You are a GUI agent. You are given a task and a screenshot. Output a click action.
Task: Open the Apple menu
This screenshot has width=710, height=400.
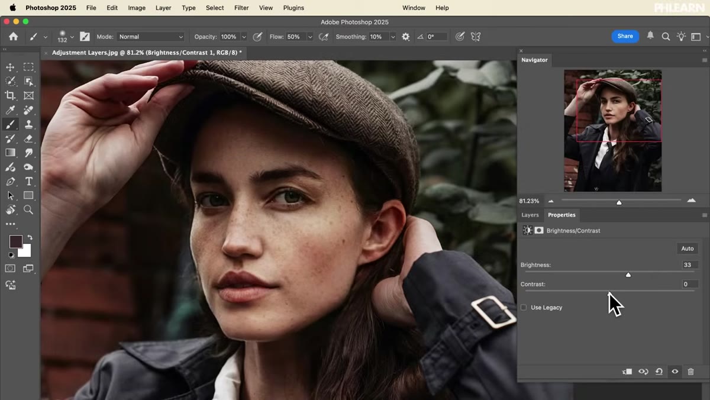(x=12, y=8)
